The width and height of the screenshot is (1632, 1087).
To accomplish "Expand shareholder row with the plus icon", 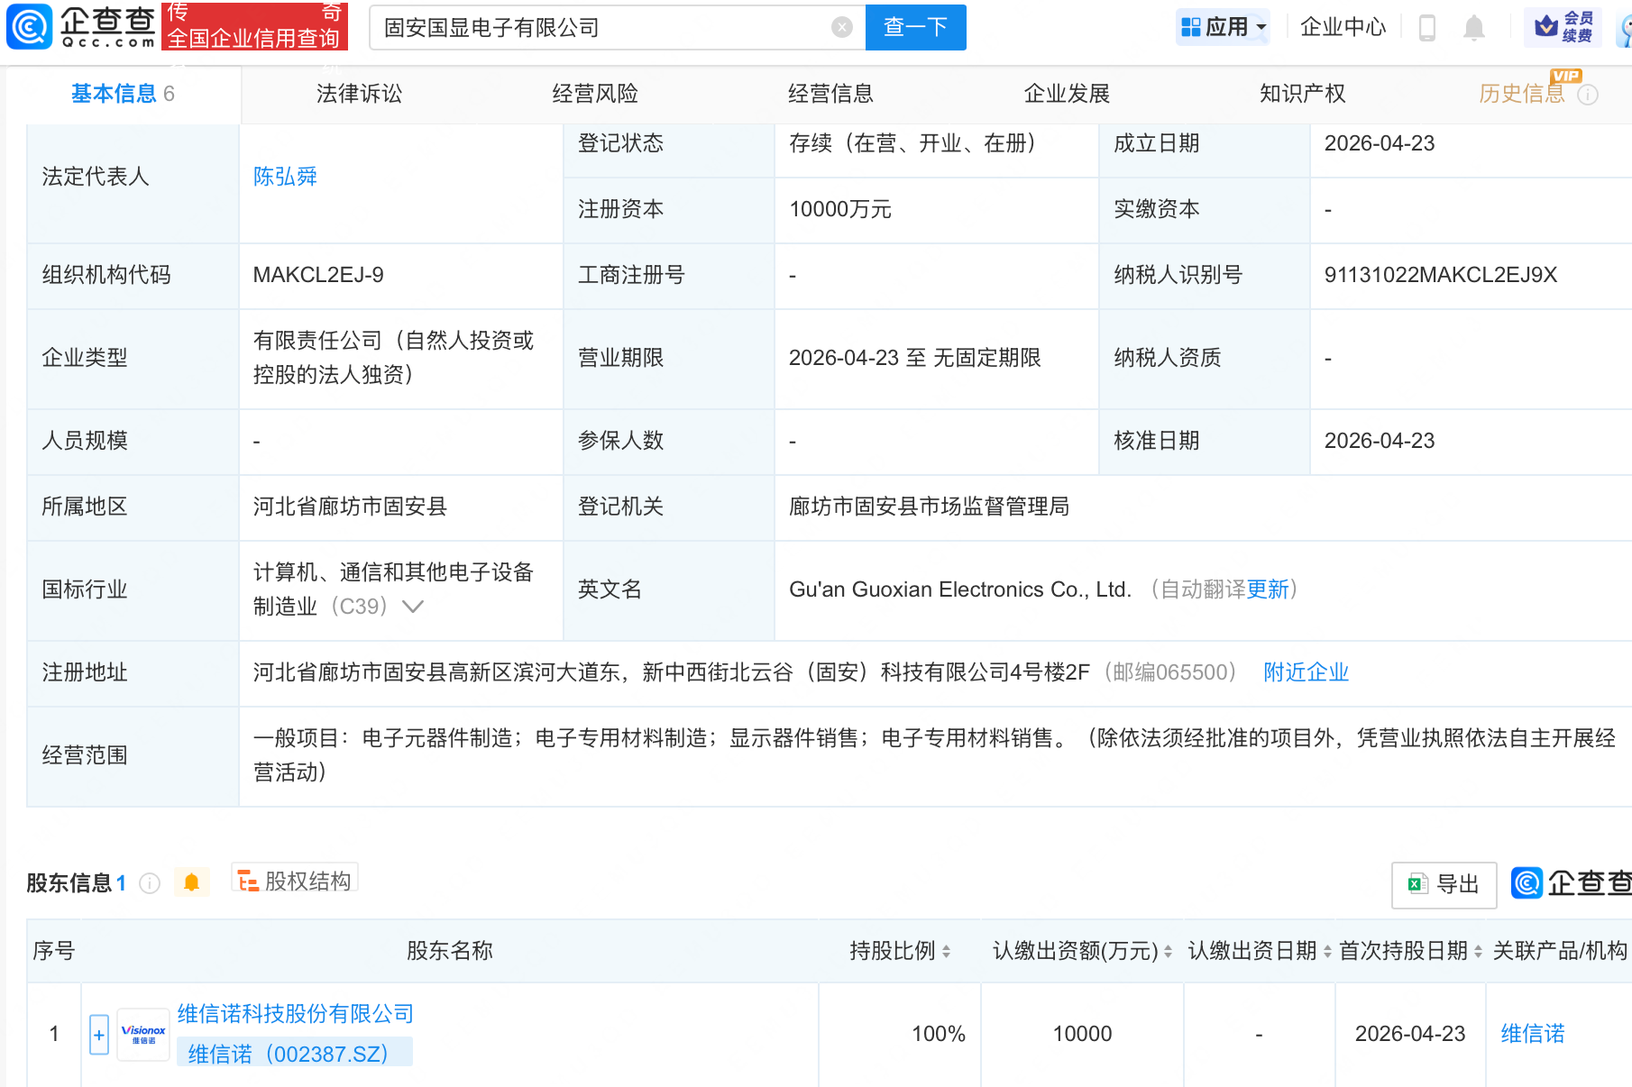I will (98, 1034).
